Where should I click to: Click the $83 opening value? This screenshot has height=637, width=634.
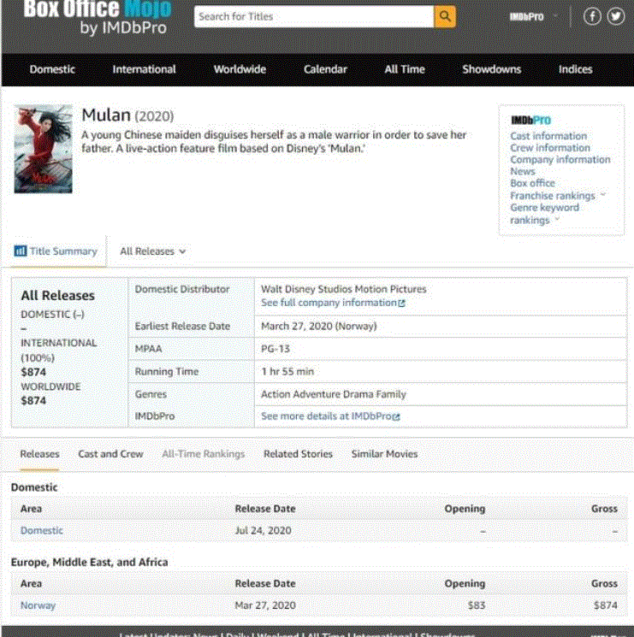click(x=477, y=605)
